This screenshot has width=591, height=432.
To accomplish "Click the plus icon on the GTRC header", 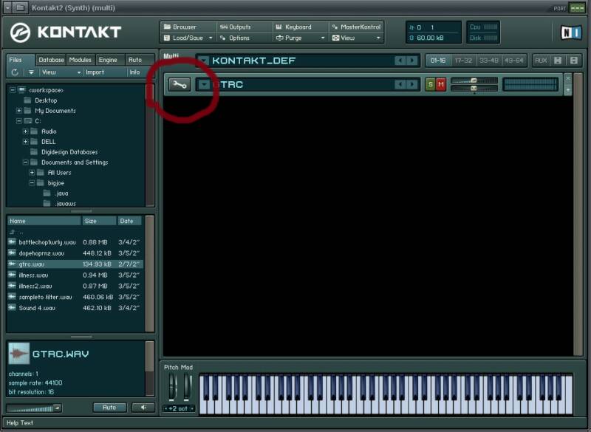I will click(568, 90).
